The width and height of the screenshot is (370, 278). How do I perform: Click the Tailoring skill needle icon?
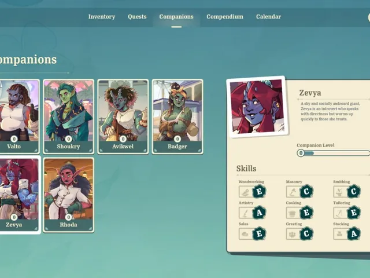341,213
